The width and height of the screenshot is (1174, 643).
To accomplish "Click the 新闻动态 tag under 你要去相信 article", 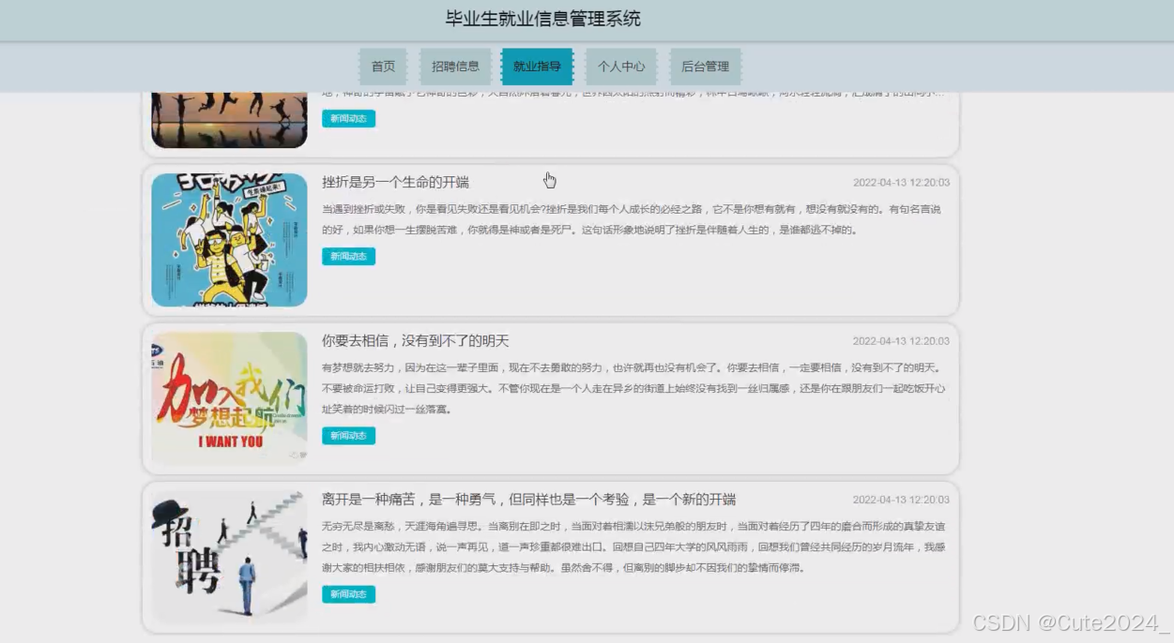I will (348, 435).
